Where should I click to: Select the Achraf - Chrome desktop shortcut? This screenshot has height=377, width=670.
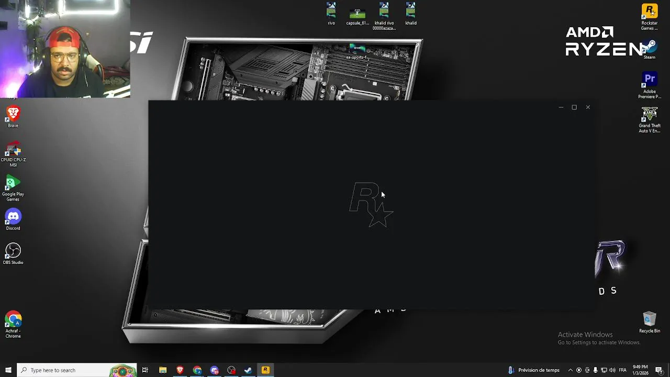coord(13,325)
